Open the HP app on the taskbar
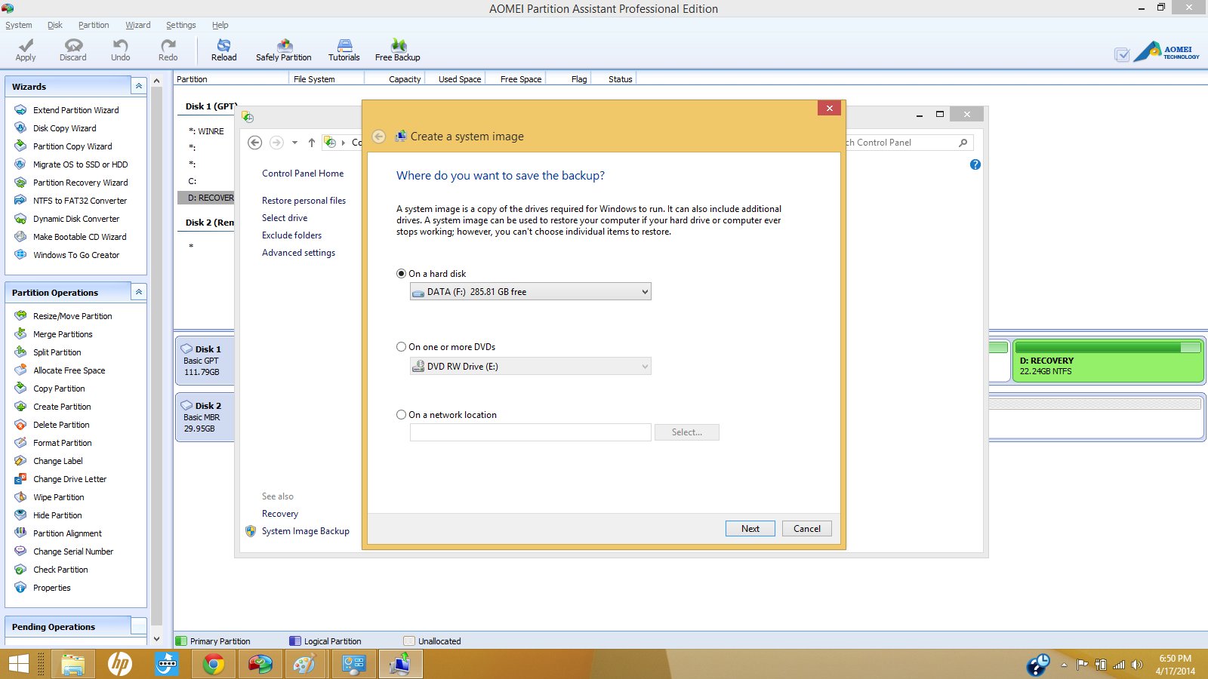1208x679 pixels. [120, 665]
